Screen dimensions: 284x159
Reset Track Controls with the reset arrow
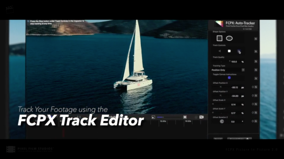click(256, 51)
